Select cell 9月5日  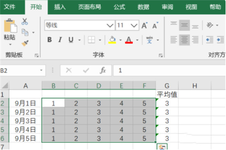pos(25,139)
